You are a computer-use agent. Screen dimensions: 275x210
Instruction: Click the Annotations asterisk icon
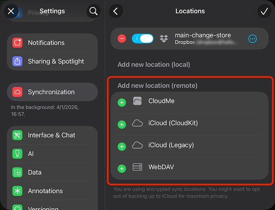coord(17,191)
